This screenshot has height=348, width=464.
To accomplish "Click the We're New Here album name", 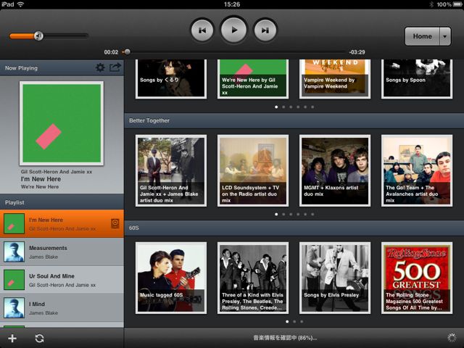I will tap(40, 187).
